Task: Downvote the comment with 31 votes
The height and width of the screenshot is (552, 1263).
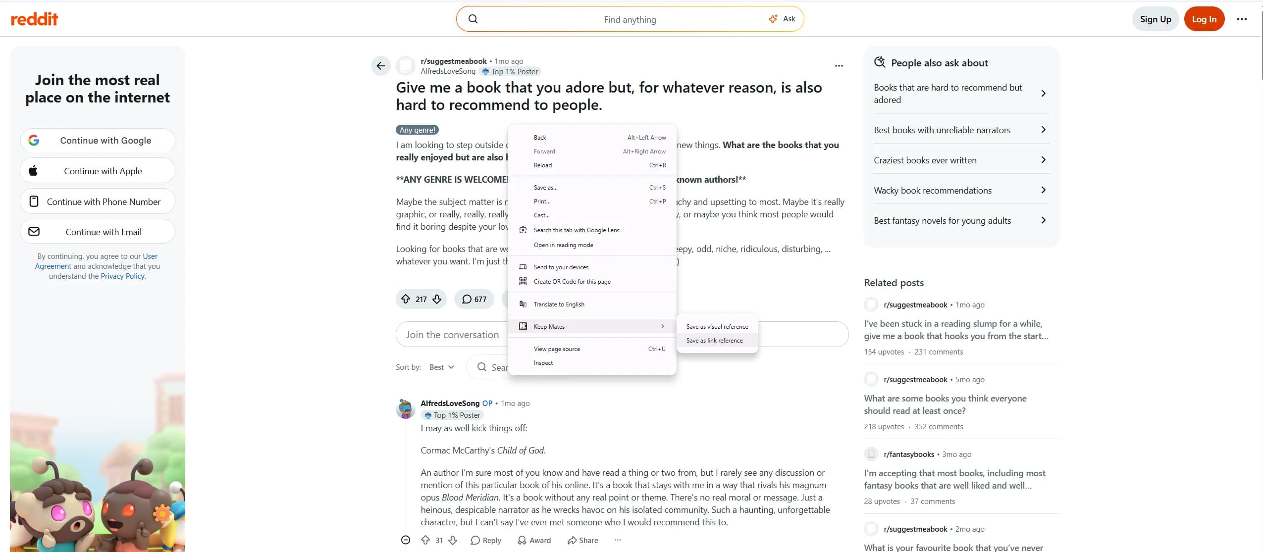Action: (x=453, y=540)
